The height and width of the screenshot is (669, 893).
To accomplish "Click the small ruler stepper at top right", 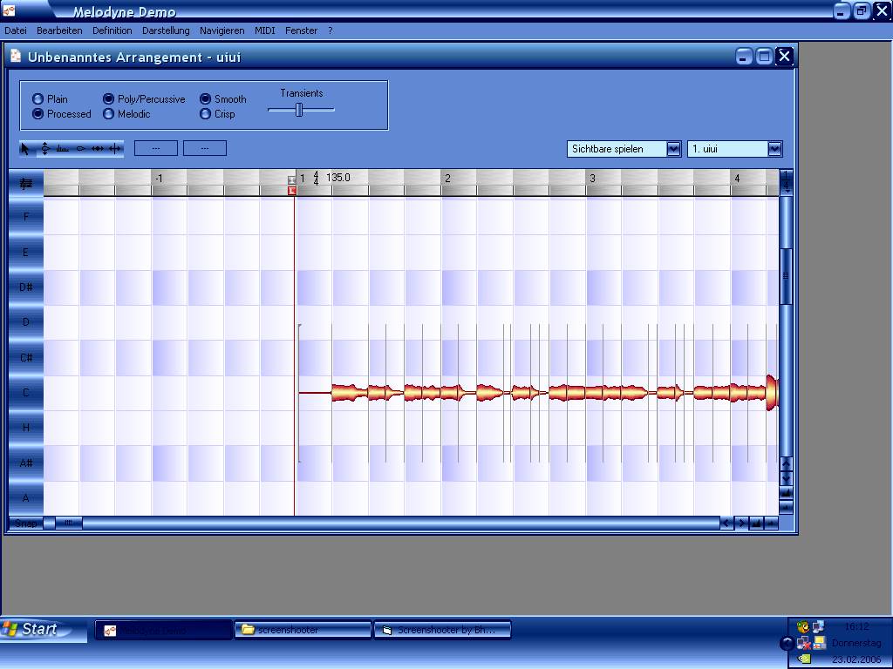I will pos(787,182).
